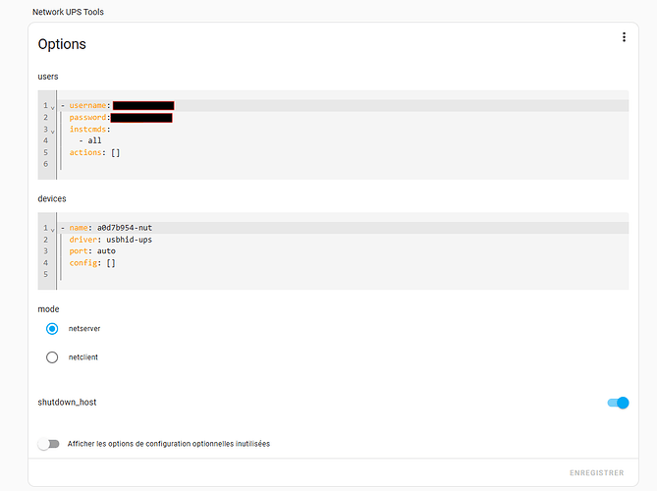Screen dimensions: 657x491
Task: Click the 'devices' section label
Action: (x=52, y=198)
